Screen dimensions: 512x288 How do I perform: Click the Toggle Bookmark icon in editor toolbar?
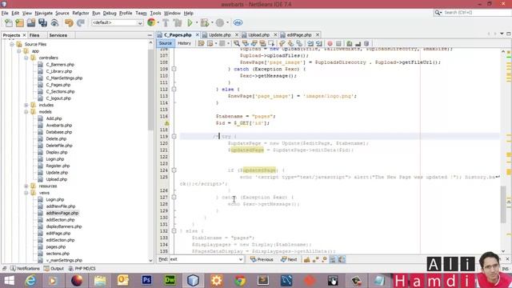coord(299,43)
